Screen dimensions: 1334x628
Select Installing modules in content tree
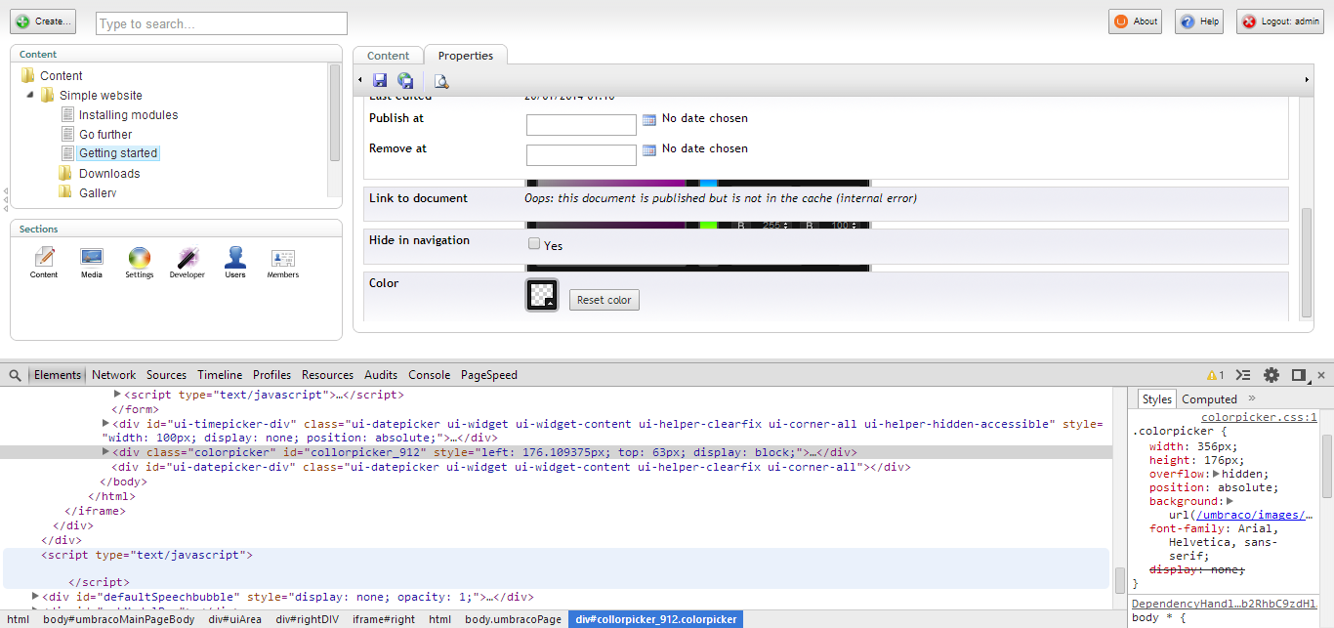pyautogui.click(x=128, y=115)
